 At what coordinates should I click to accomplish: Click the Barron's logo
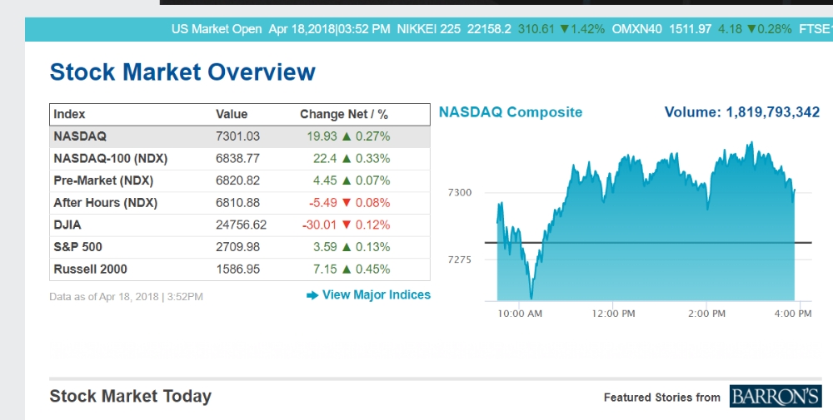pos(776,397)
